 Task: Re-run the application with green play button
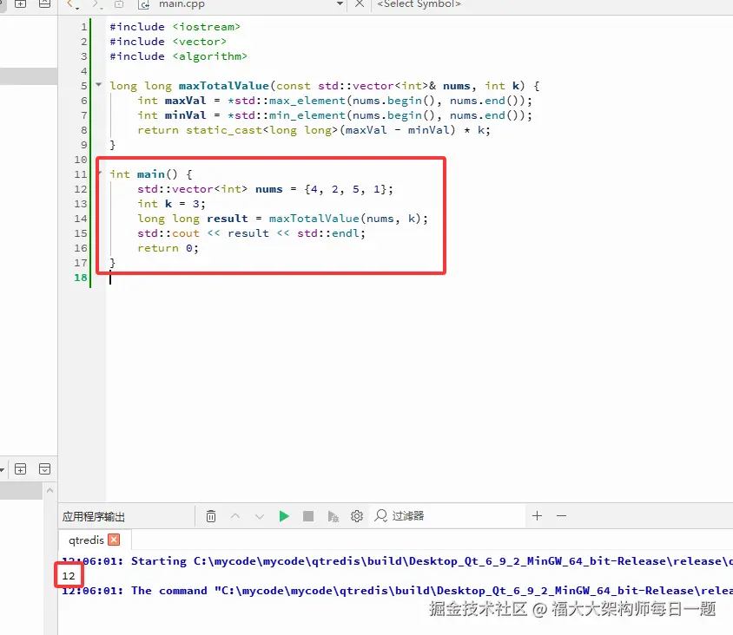click(x=284, y=516)
